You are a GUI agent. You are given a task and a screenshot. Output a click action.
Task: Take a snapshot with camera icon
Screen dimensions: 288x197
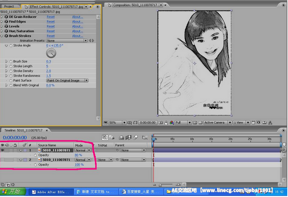point(161,123)
